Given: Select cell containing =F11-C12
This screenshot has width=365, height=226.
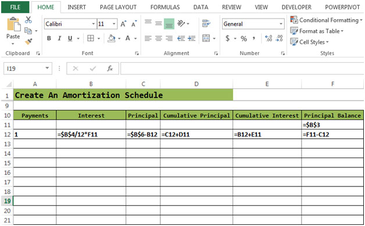Looking at the screenshot, I should pyautogui.click(x=332, y=134).
